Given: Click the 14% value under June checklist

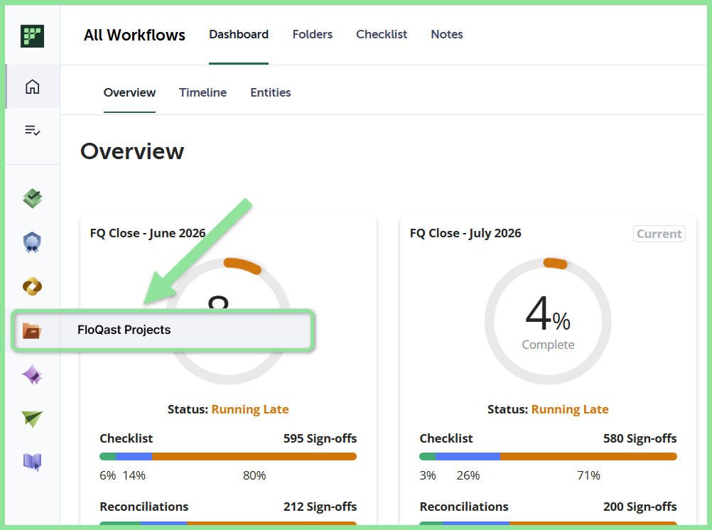Looking at the screenshot, I should [x=134, y=475].
